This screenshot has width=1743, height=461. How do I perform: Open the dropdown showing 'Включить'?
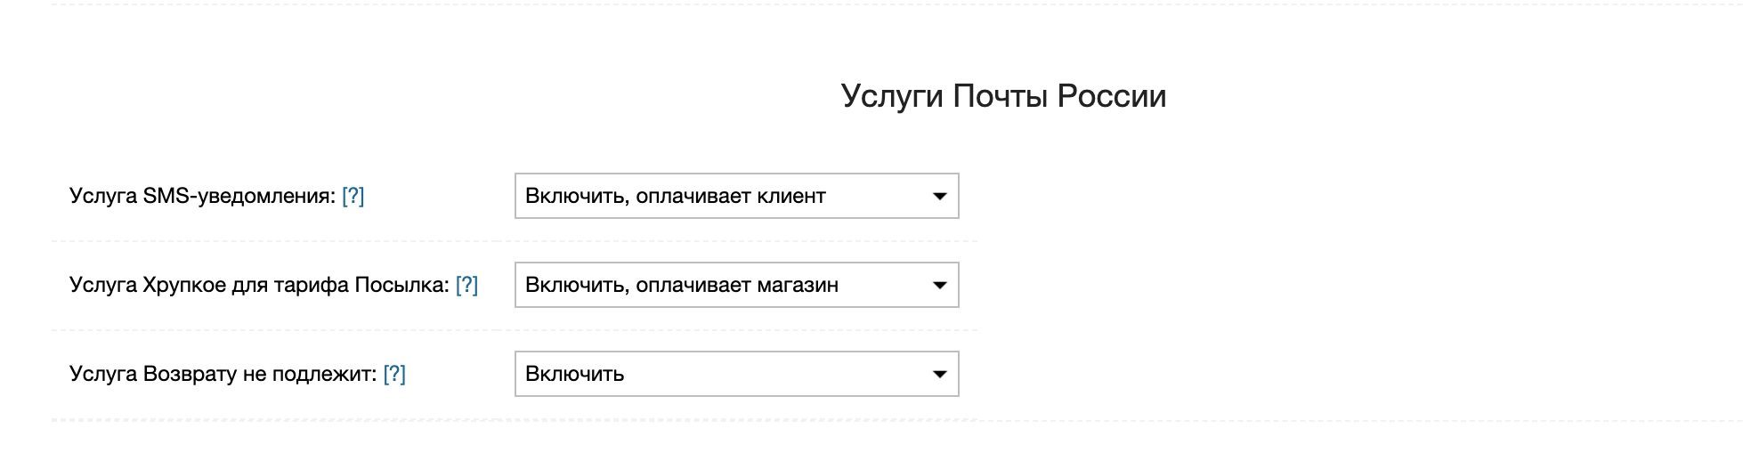[735, 374]
